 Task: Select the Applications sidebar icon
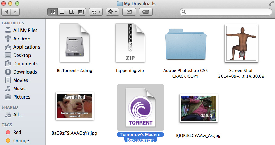pyautogui.click(x=8, y=47)
